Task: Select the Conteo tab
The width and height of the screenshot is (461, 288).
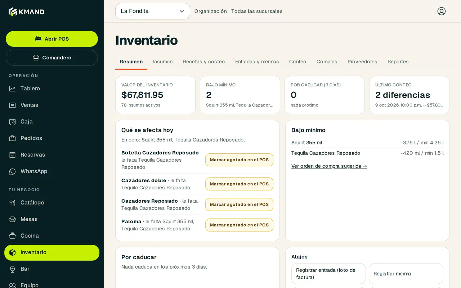Action: coord(297,62)
